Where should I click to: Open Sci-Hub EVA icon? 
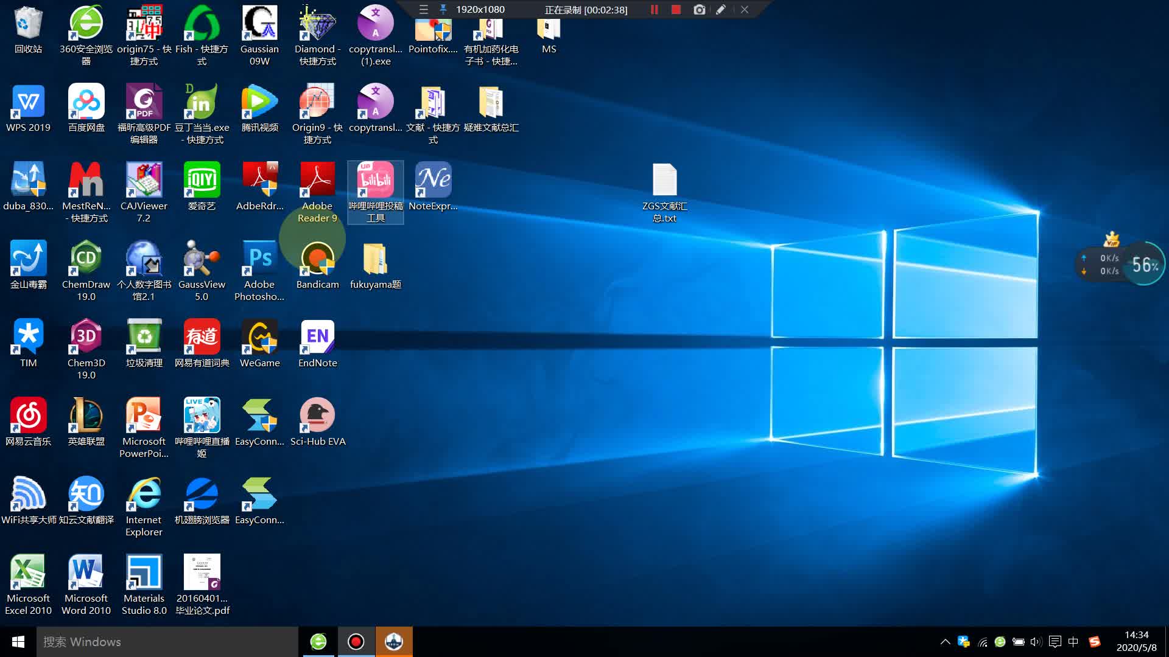tap(317, 415)
